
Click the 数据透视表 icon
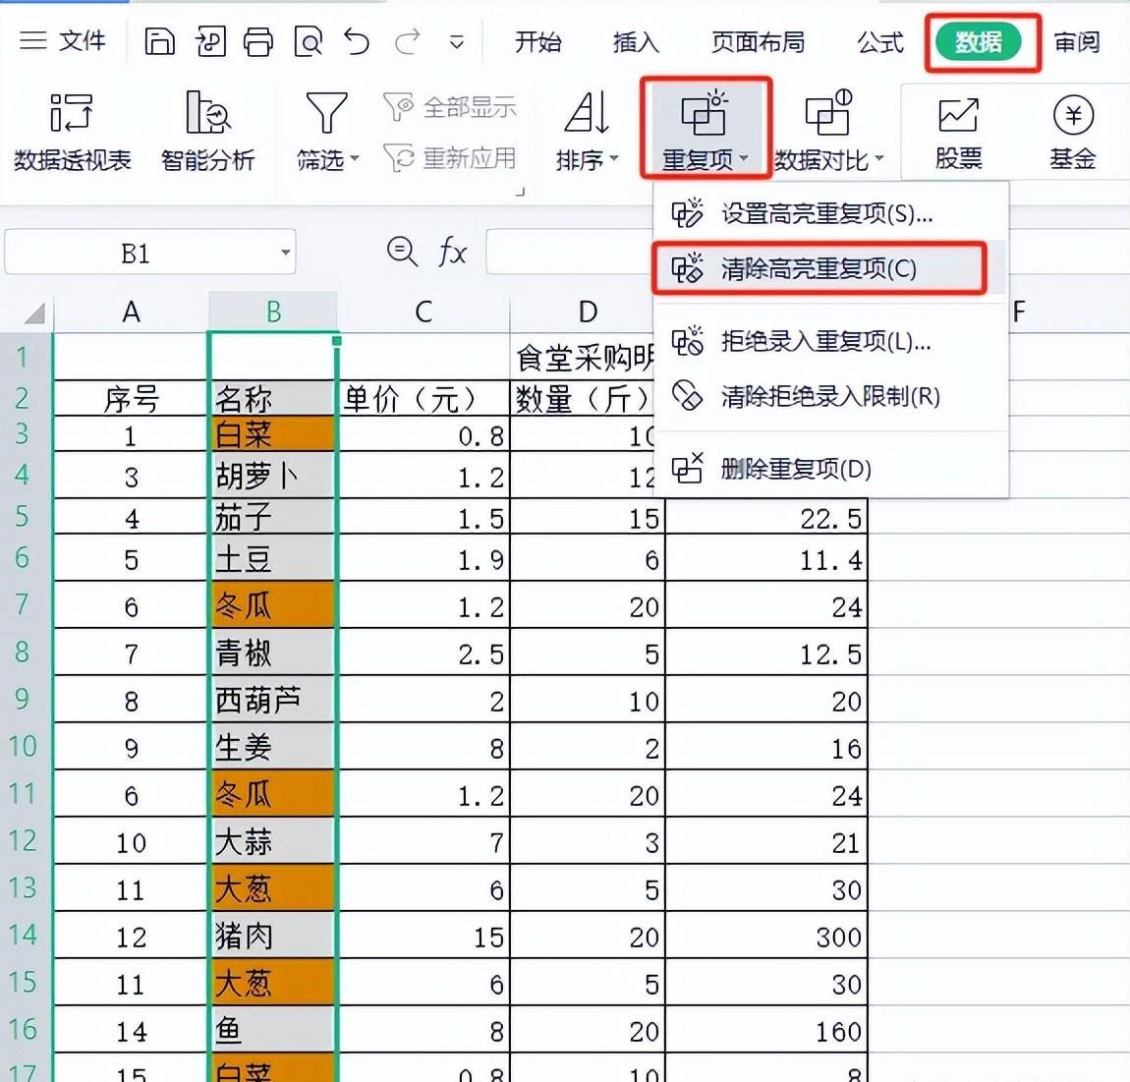tap(72, 113)
